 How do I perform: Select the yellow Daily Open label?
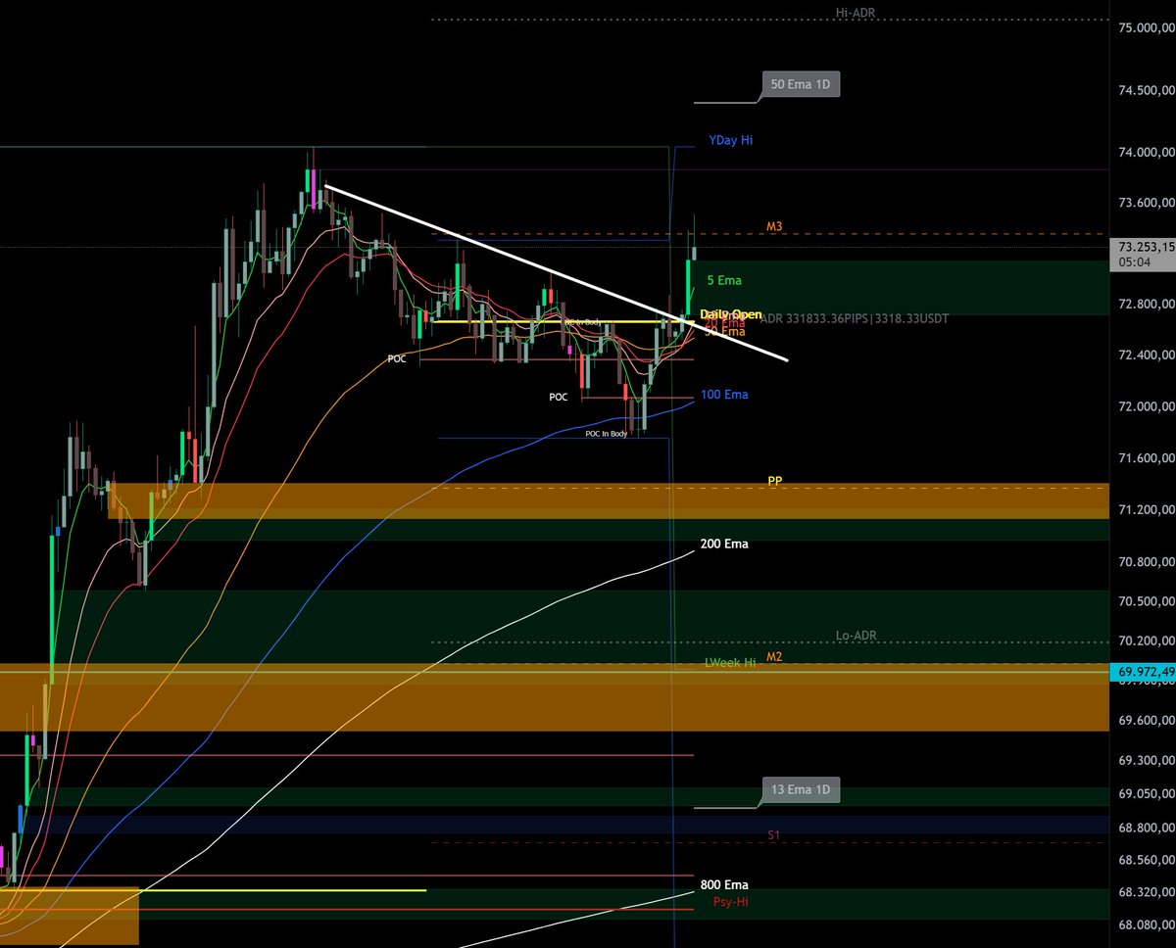point(731,314)
